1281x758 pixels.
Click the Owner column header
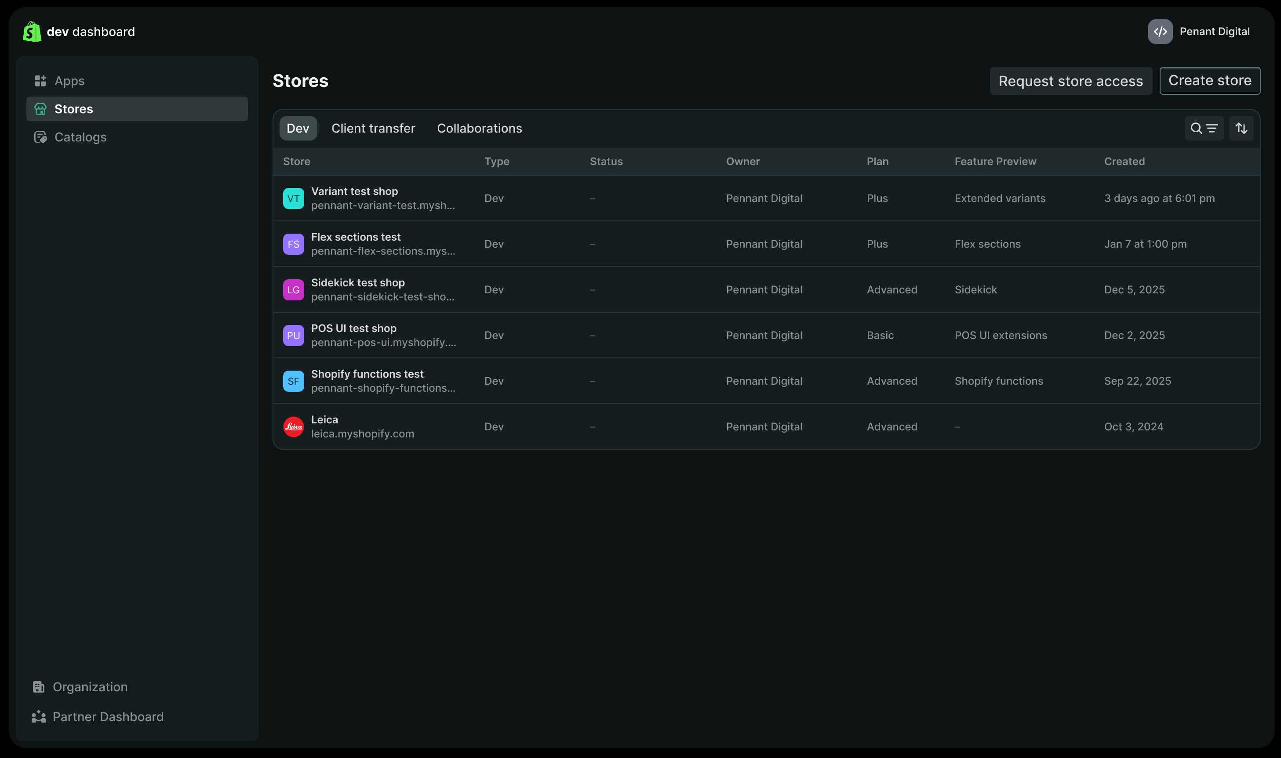click(743, 162)
